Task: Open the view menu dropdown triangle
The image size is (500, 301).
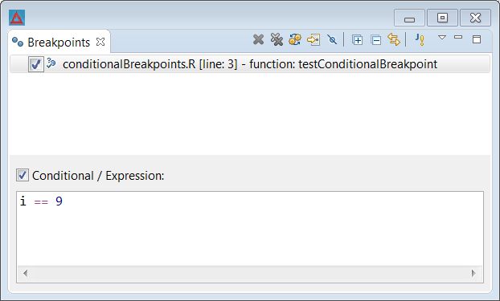Action: point(442,38)
